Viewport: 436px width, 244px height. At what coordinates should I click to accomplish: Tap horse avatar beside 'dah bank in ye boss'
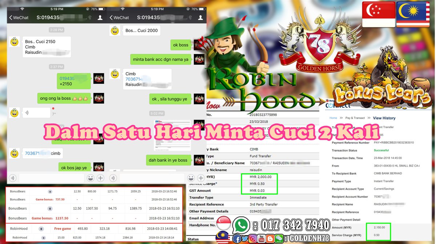[199, 160]
